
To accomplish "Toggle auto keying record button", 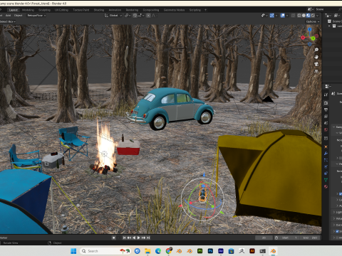I will (x=114, y=238).
